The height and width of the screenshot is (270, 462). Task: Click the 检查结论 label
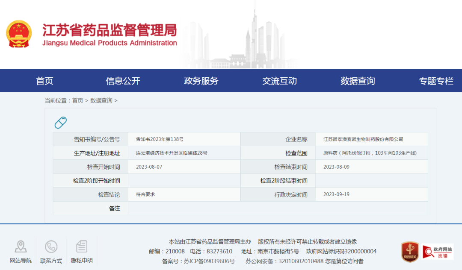pyautogui.click(x=109, y=195)
